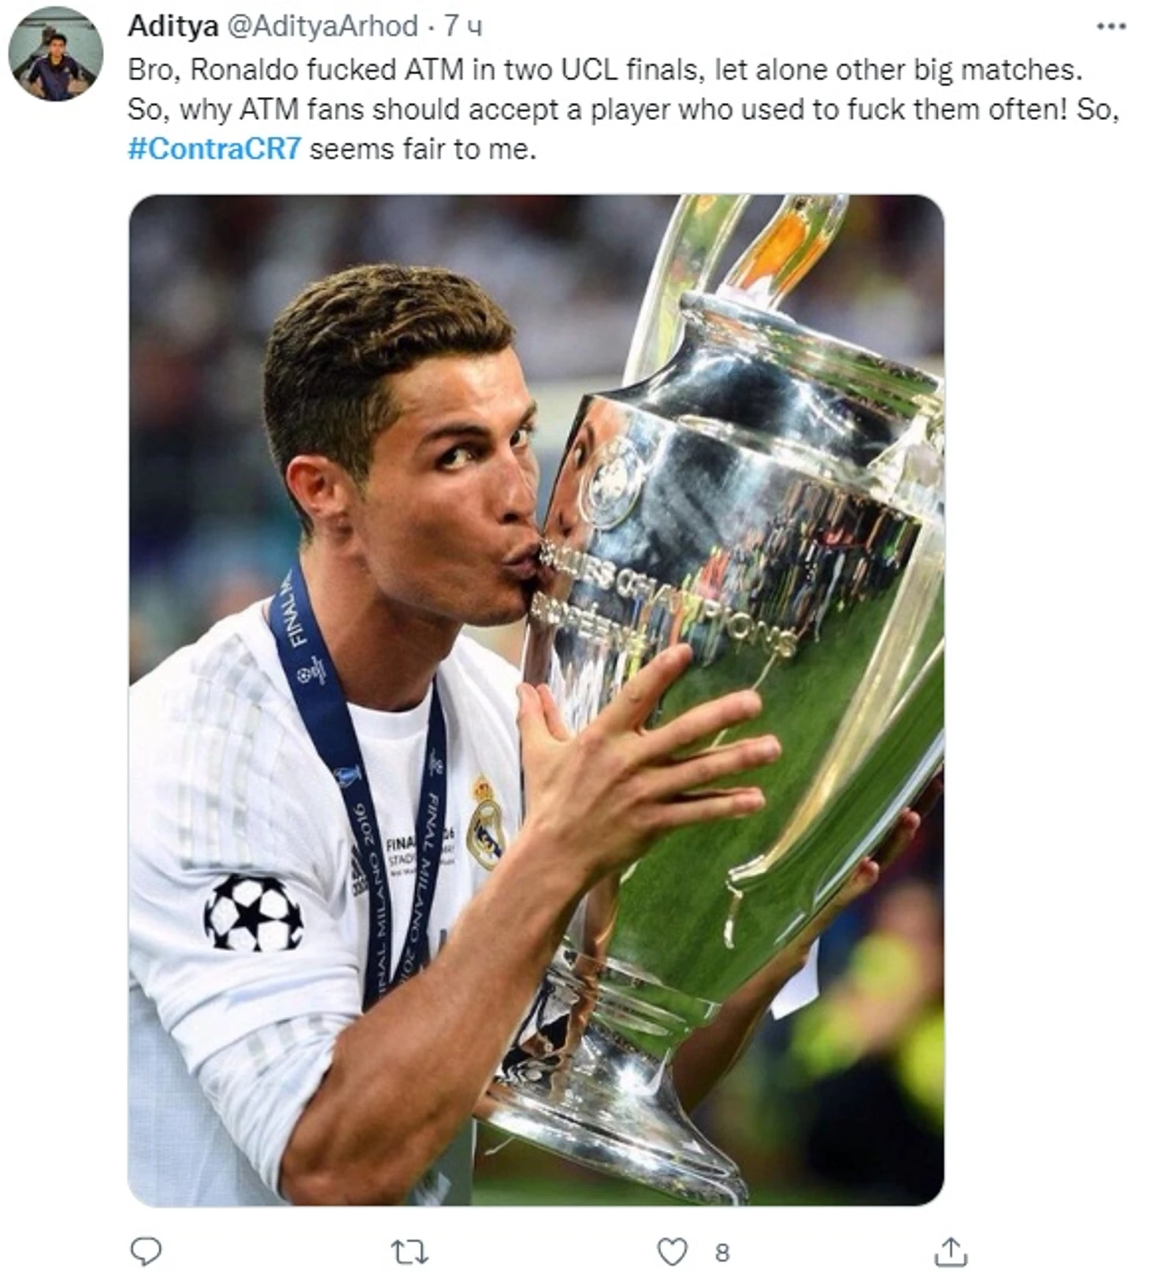Click the words 'seems fair to me'
This screenshot has height=1277, width=1150.
(423, 149)
